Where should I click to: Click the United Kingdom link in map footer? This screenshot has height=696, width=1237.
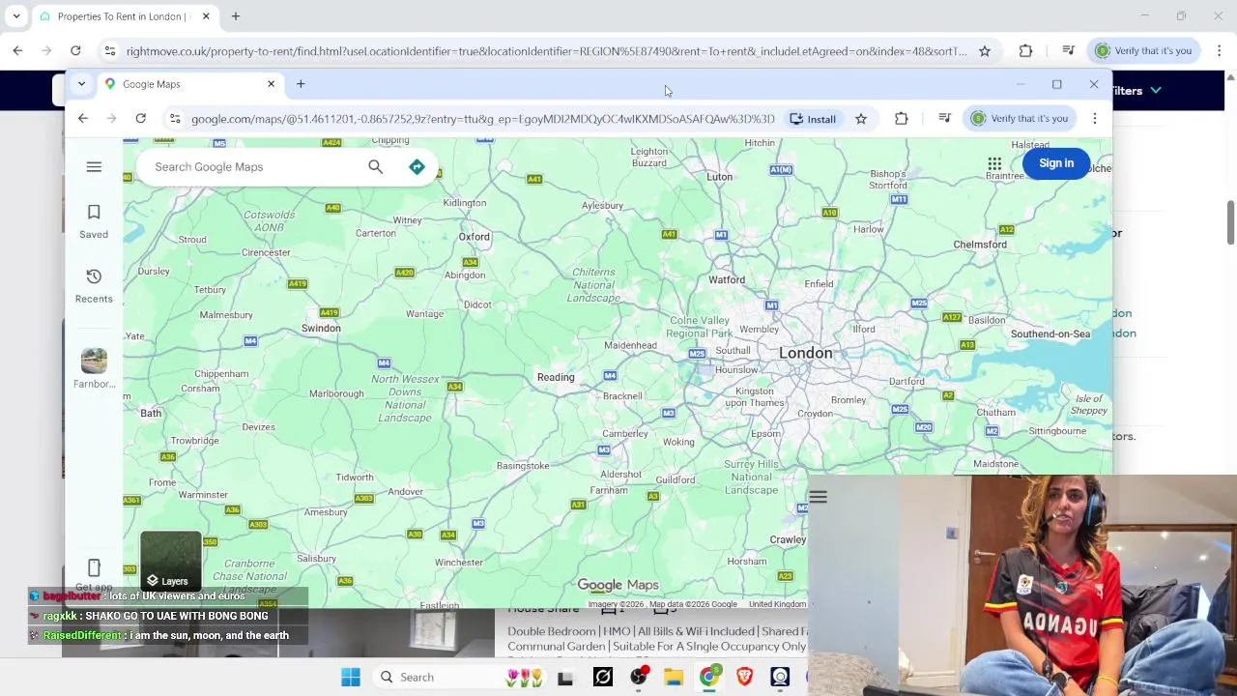[777, 604]
